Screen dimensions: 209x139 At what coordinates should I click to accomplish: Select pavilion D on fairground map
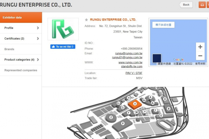(165, 99)
